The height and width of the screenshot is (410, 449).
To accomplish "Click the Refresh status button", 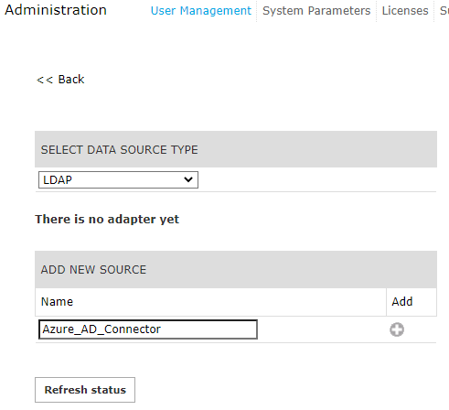I will point(85,390).
